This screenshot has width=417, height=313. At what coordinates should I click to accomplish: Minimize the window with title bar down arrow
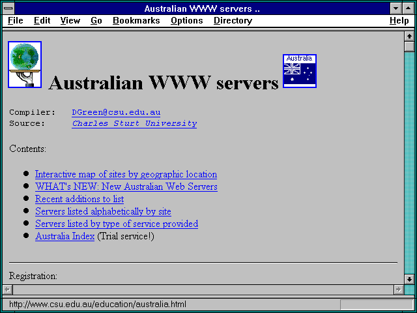[x=395, y=8]
